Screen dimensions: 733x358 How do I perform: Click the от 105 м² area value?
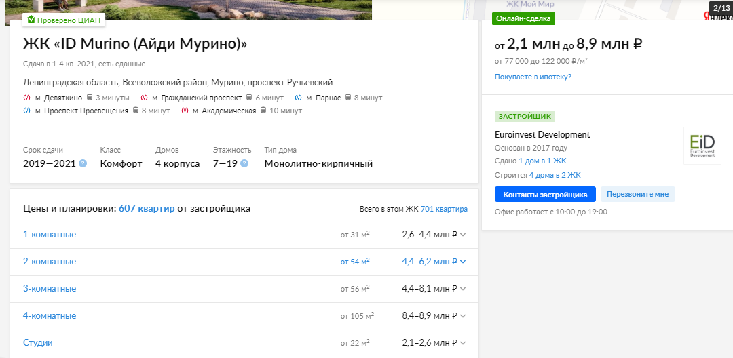358,316
